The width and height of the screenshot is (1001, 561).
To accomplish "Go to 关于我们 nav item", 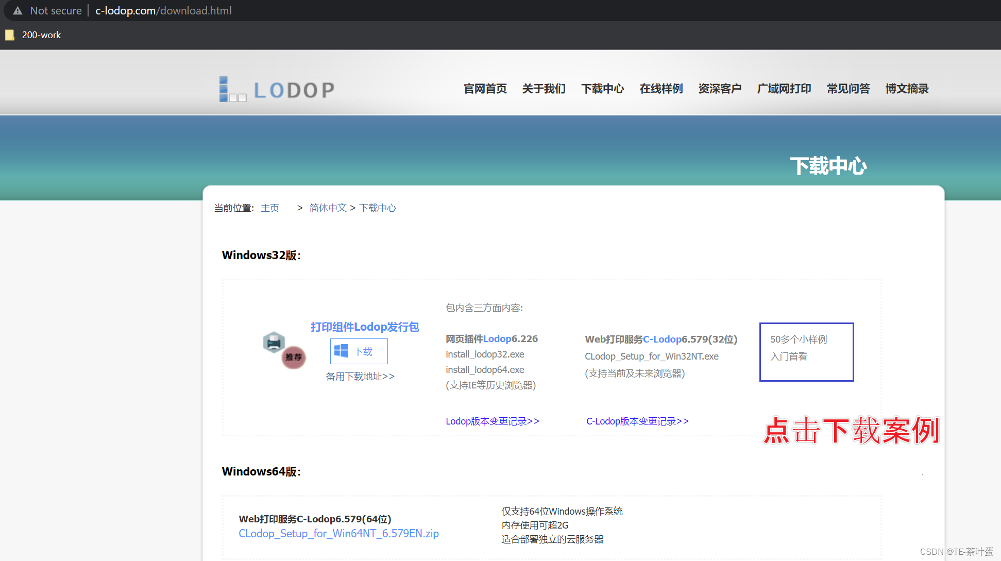I will pyautogui.click(x=544, y=89).
